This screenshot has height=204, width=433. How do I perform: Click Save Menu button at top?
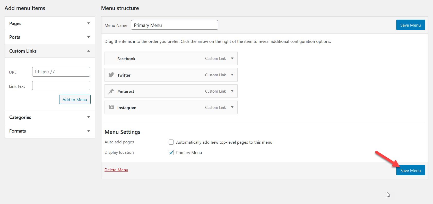coord(410,25)
